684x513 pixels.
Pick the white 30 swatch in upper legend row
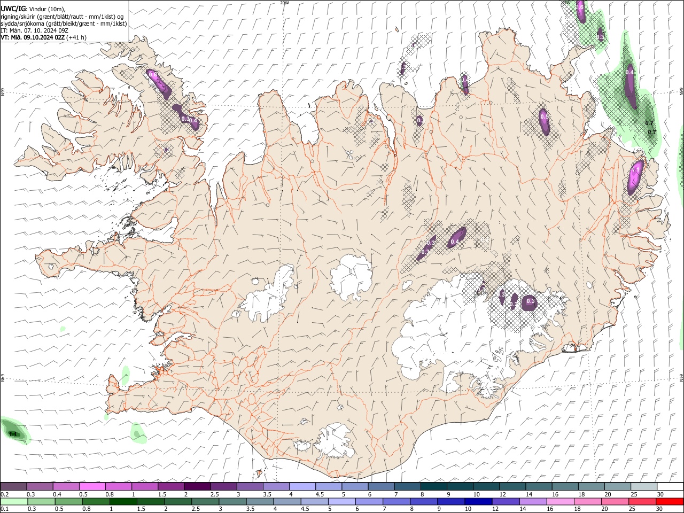tap(670, 486)
